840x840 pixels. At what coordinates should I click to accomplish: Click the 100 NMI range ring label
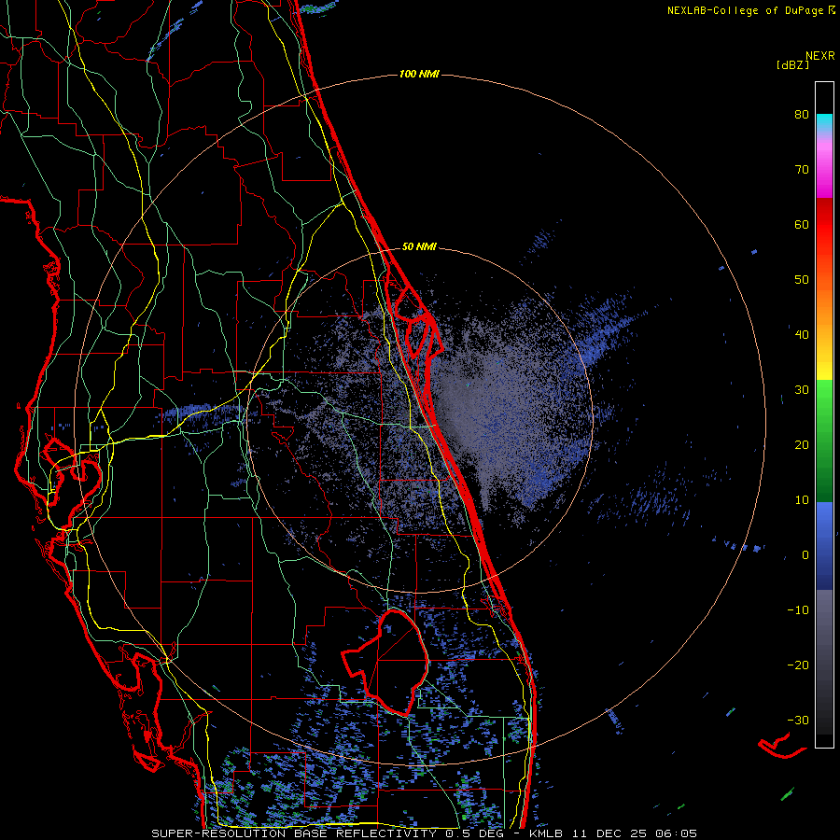tap(419, 74)
